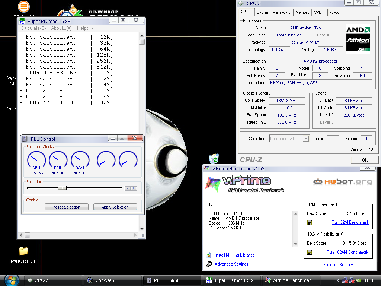Open the Calculate(C) menu in Super PI
The height and width of the screenshot is (286, 381).
pos(33,28)
